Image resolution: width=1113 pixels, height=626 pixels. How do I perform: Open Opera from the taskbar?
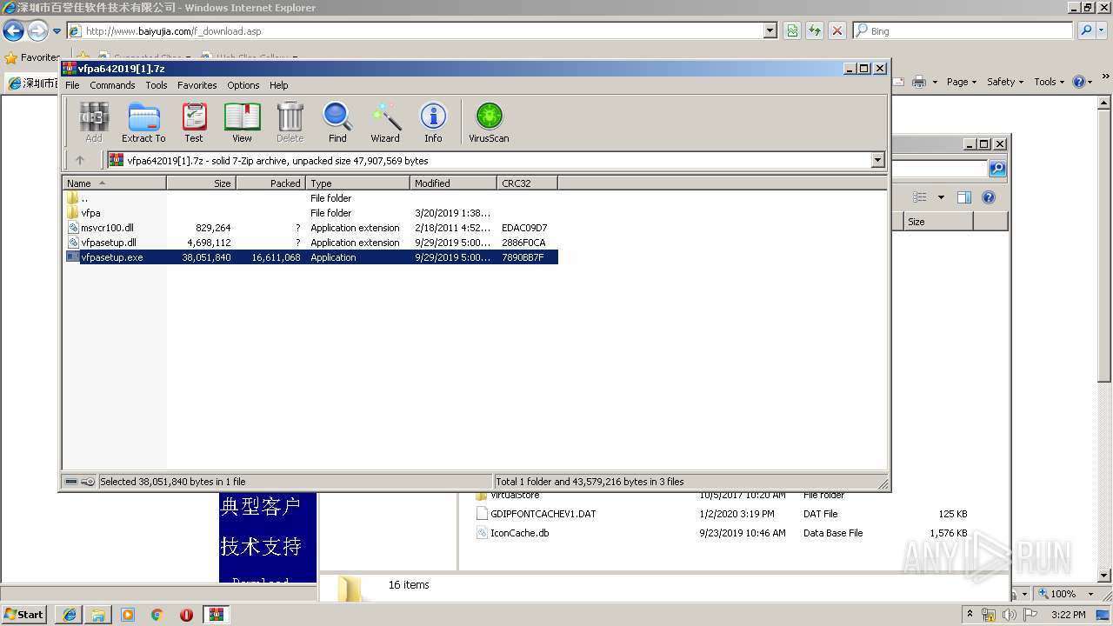186,615
